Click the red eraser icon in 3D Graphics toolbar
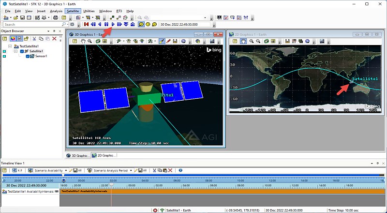Viewport: 387px width, 213px height. 168,41
